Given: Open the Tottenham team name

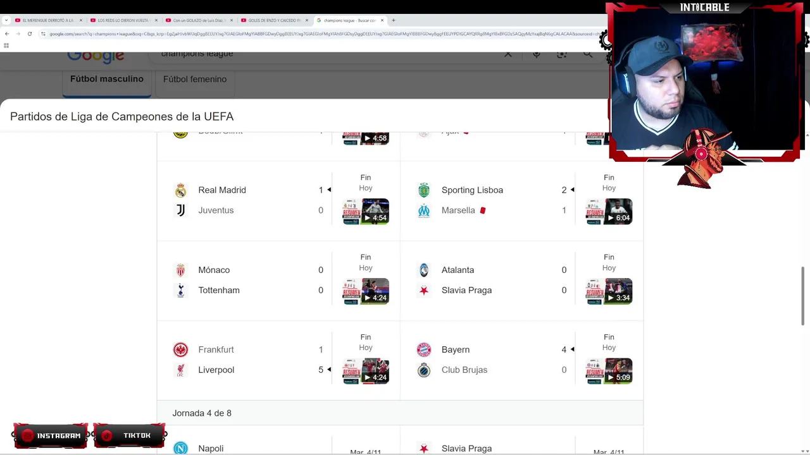Looking at the screenshot, I should (219, 290).
